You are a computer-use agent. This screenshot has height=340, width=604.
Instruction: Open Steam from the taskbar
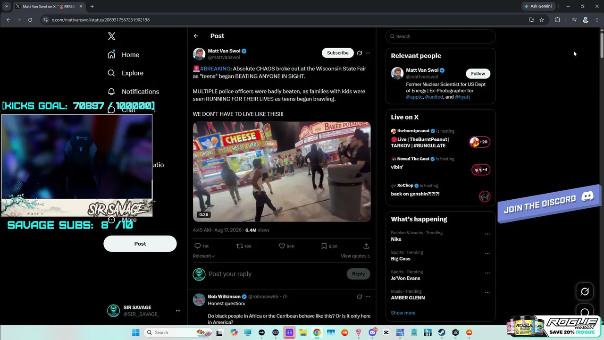click(442, 332)
